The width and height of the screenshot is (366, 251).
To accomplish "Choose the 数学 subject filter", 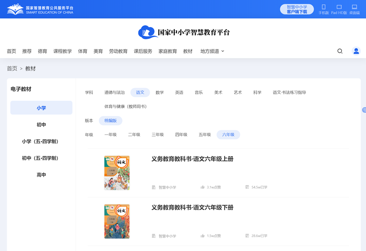I will point(160,93).
